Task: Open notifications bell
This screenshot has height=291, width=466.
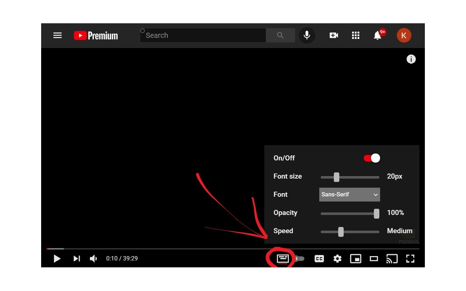Action: point(378,35)
